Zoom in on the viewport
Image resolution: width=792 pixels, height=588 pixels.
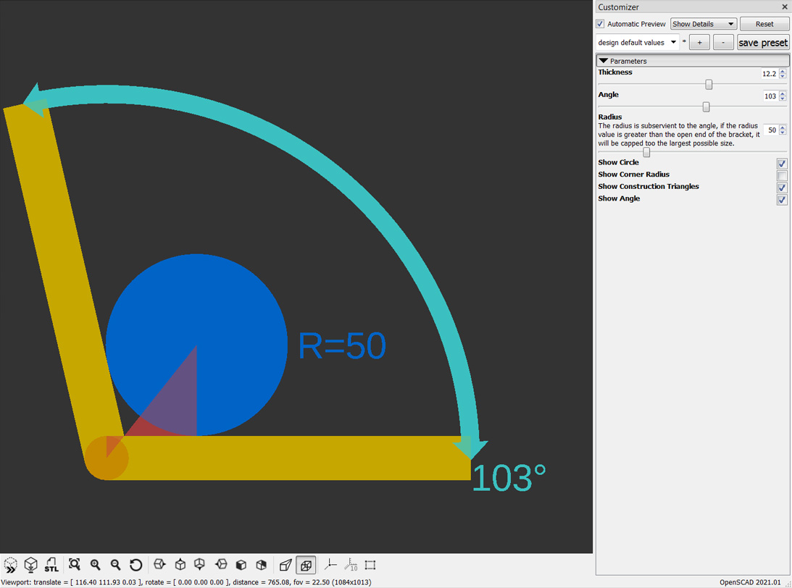[x=95, y=565]
